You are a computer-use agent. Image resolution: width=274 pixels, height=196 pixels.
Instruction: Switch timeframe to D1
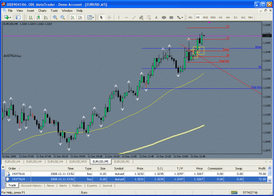(235, 17)
